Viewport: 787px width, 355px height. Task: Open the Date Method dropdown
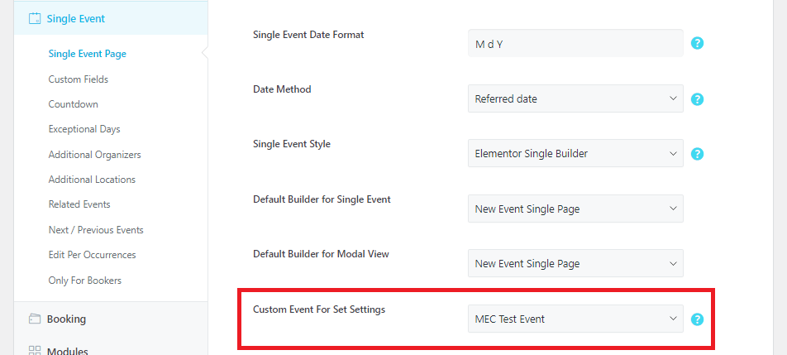pyautogui.click(x=575, y=98)
